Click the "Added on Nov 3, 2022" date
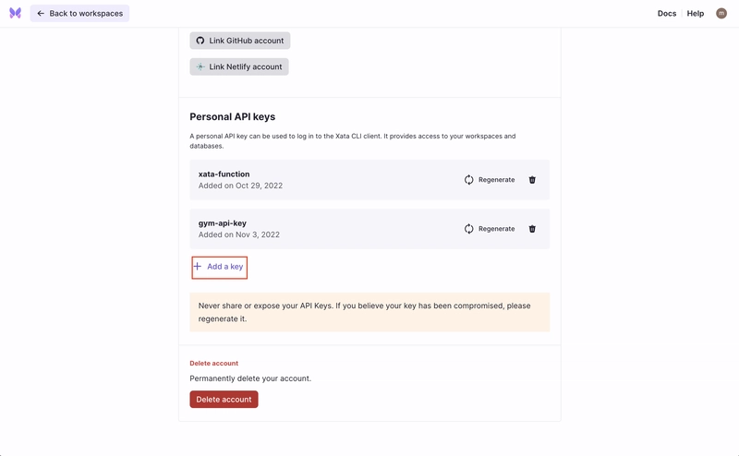This screenshot has height=456, width=739. (x=239, y=234)
